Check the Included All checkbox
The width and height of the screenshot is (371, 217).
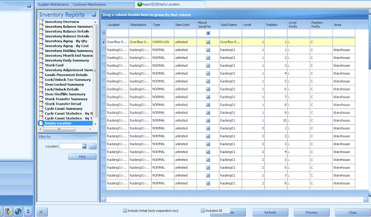203,211
